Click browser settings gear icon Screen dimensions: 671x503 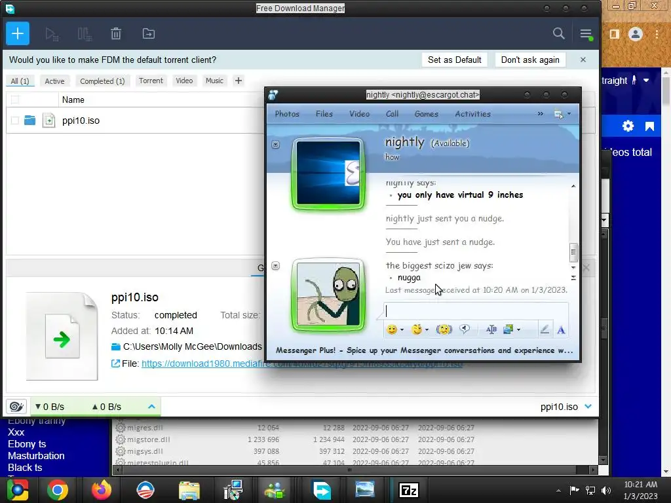pos(628,126)
